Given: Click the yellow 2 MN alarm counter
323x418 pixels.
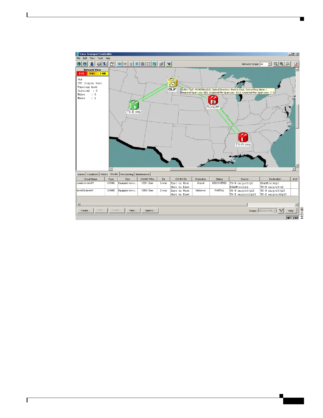Looking at the screenshot, I should [x=103, y=74].
